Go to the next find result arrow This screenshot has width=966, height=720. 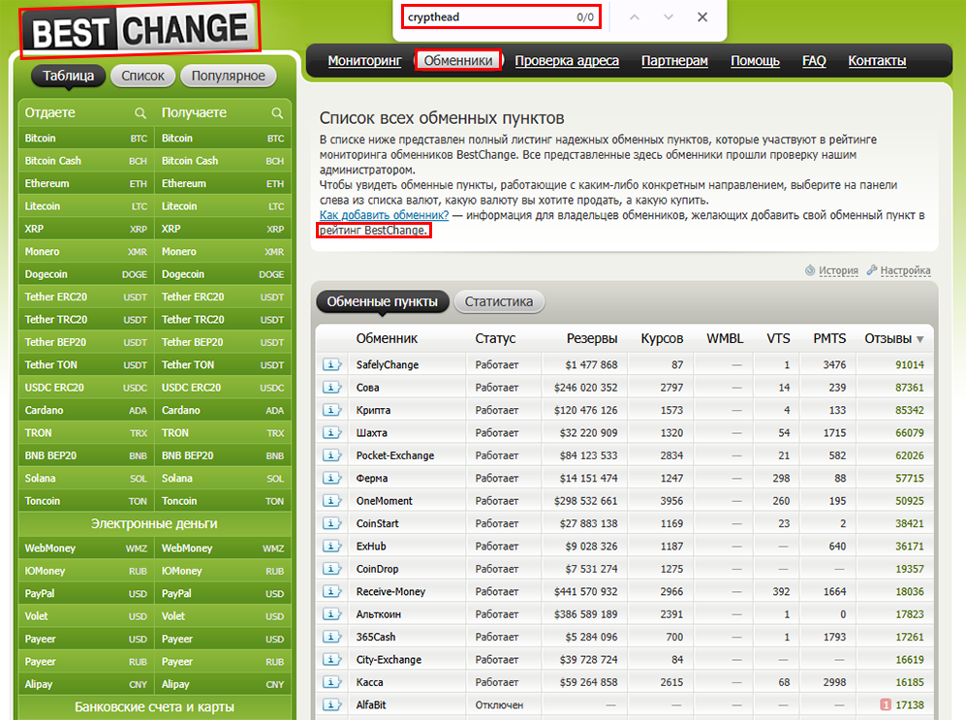point(668,17)
